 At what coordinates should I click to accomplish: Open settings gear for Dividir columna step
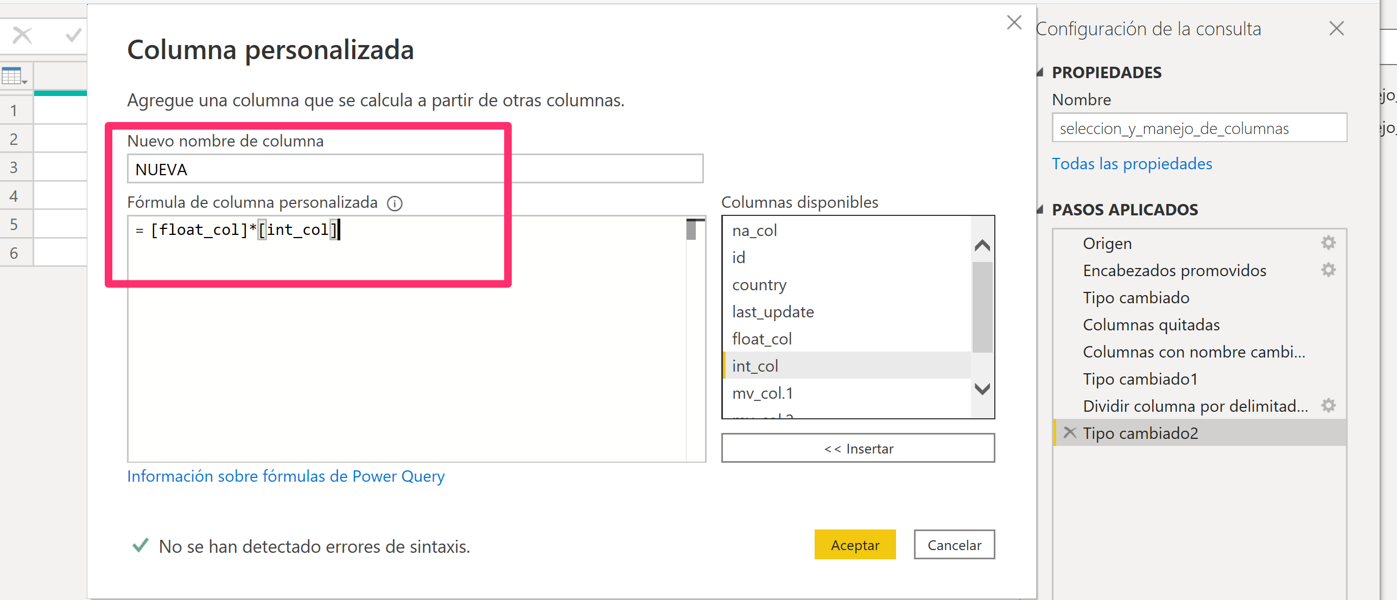pyautogui.click(x=1328, y=405)
